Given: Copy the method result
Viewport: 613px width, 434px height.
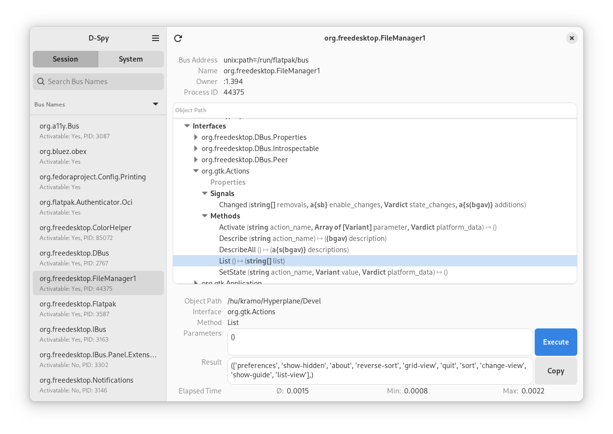Looking at the screenshot, I should click(555, 371).
